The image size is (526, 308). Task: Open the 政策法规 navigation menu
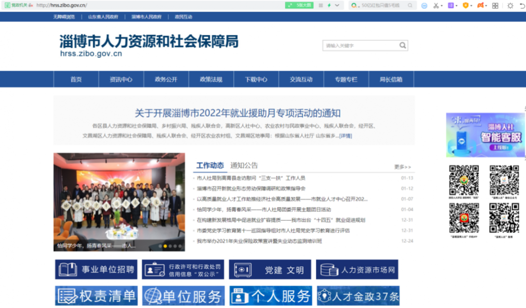click(211, 79)
